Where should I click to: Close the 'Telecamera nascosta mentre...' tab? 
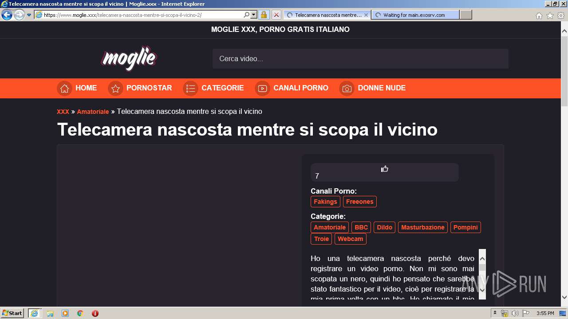(366, 15)
